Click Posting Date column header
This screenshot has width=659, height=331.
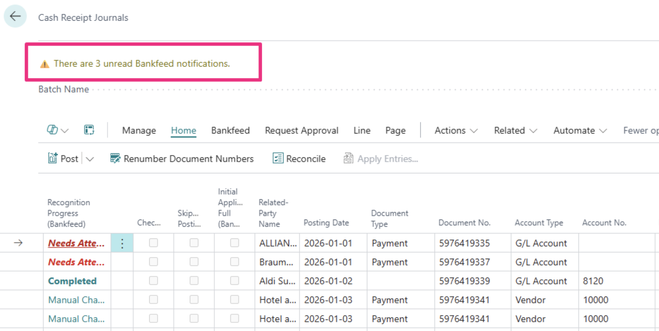click(326, 223)
